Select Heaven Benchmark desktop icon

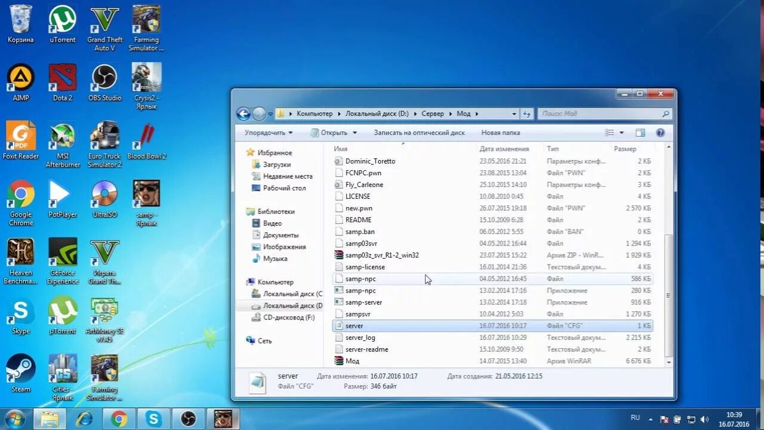[21, 262]
